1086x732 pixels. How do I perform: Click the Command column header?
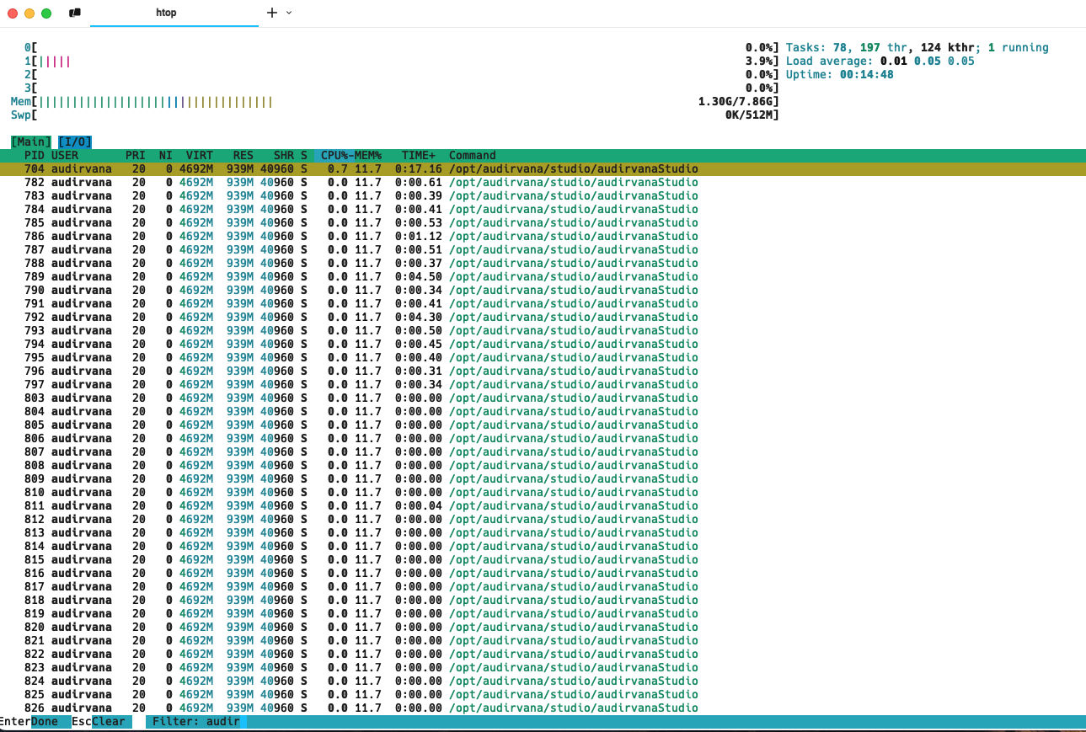pyautogui.click(x=472, y=155)
